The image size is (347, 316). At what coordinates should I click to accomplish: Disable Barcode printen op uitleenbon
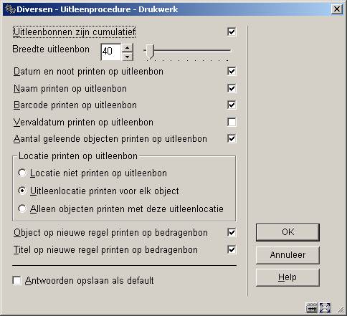click(232, 105)
